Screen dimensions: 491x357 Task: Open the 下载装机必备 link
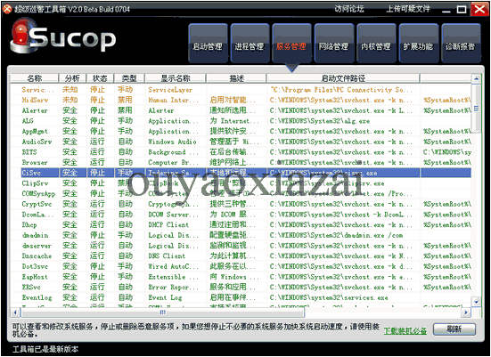click(x=405, y=330)
